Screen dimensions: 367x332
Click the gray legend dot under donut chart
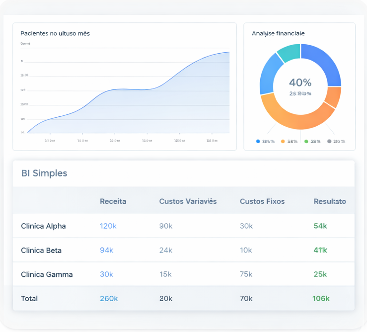tap(329, 142)
